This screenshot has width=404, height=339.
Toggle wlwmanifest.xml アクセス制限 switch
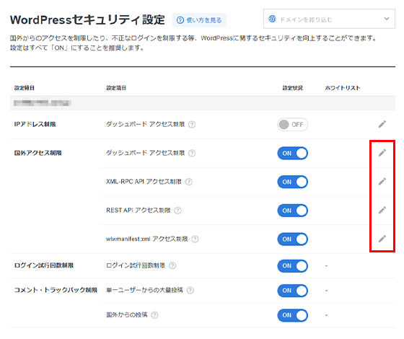[x=292, y=239]
